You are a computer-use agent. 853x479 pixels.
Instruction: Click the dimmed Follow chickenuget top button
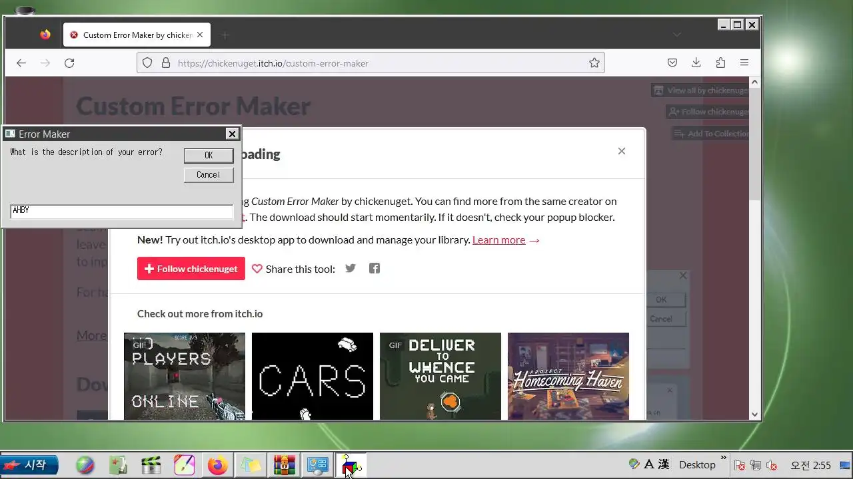pos(707,112)
